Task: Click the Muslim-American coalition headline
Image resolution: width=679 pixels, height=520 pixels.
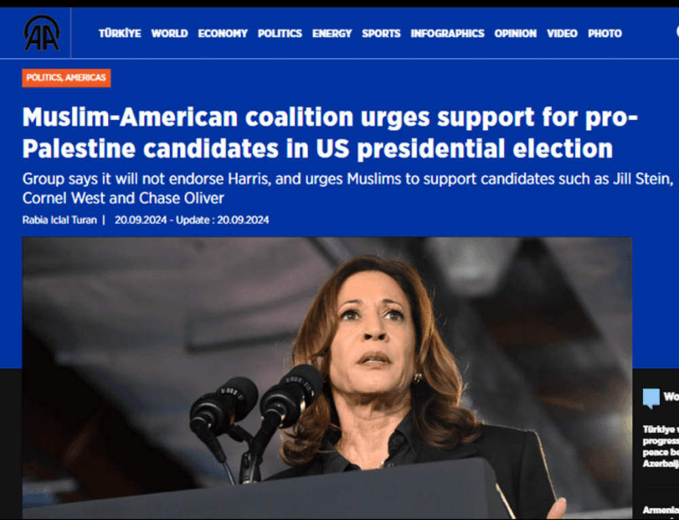Action: click(x=330, y=133)
